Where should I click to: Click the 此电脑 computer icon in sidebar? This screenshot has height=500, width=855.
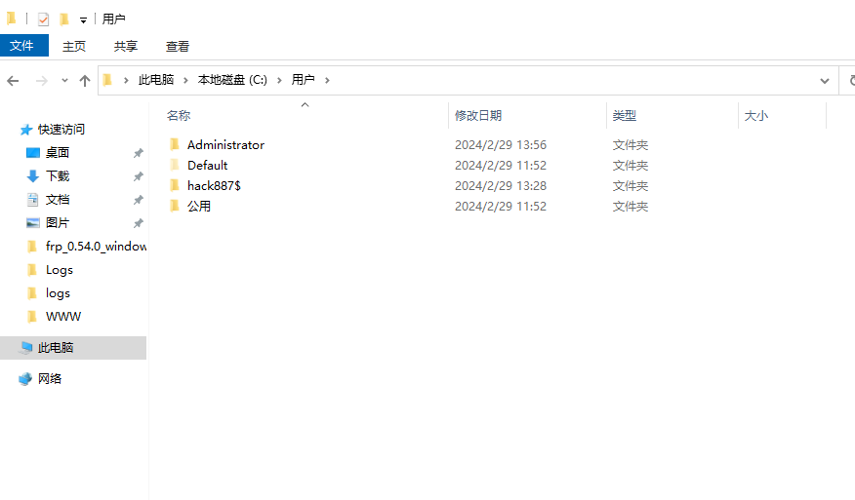[x=25, y=348]
